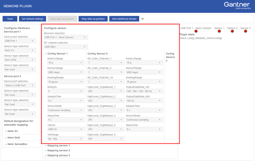255x162 pixels.
Task: Click the Gantner Instruments logo
Action: coord(237,6)
